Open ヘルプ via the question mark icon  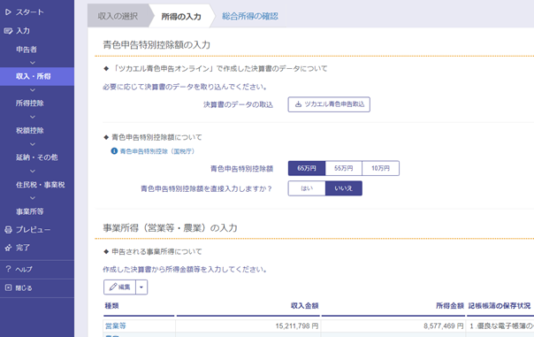click(8, 269)
